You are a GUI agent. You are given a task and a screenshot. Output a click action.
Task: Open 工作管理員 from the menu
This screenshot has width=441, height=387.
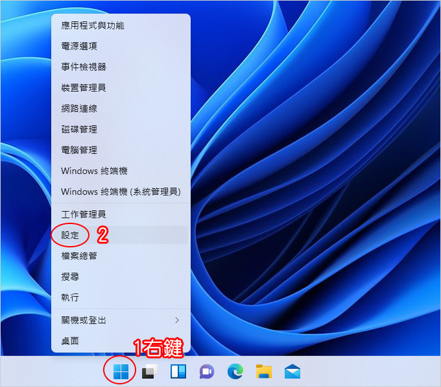pos(121,214)
